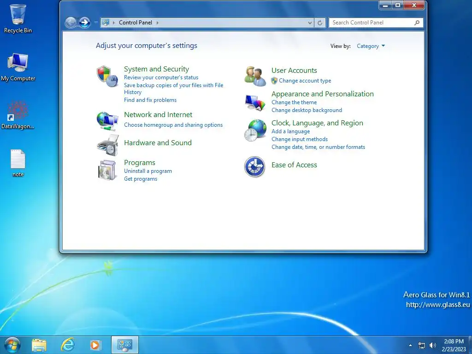472x354 pixels.
Task: Click the Control Panel breadcrumb text
Action: (136, 23)
